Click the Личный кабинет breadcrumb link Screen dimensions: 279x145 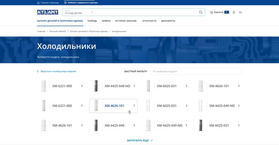point(57,31)
